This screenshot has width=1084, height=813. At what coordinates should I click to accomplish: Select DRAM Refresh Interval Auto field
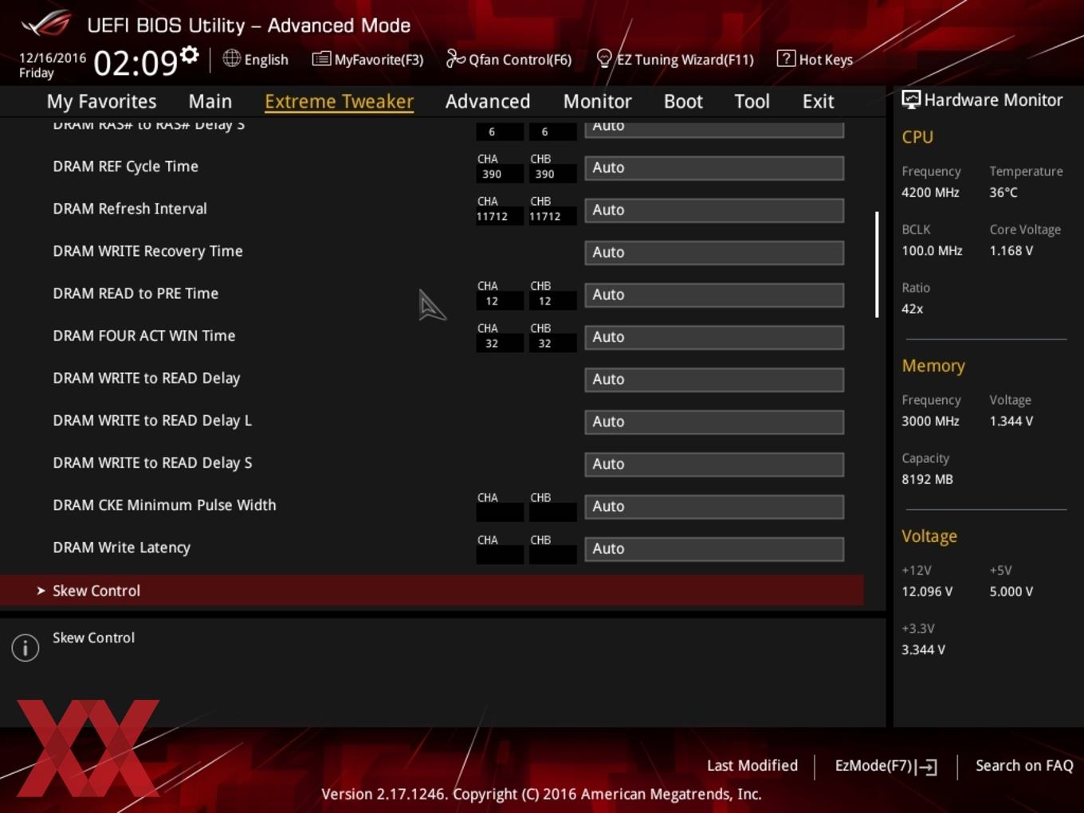[714, 210]
